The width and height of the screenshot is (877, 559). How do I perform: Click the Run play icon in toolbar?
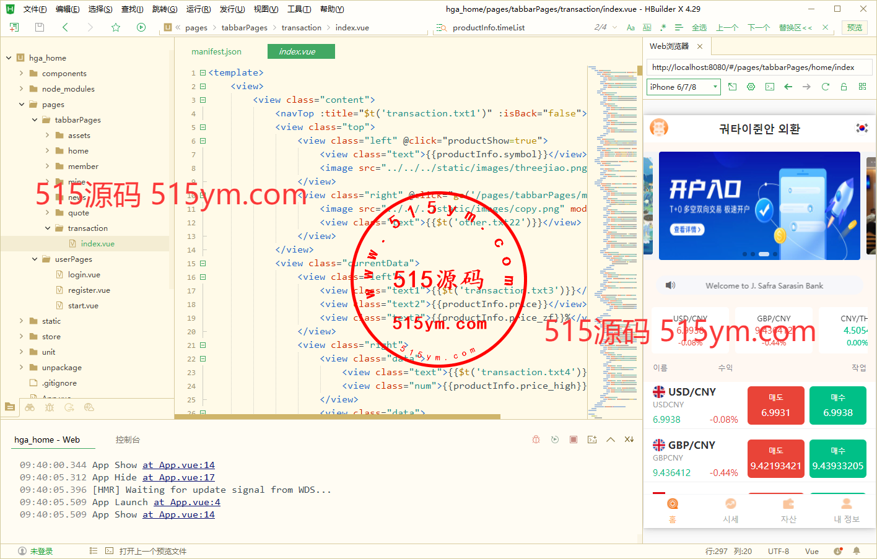coord(141,27)
